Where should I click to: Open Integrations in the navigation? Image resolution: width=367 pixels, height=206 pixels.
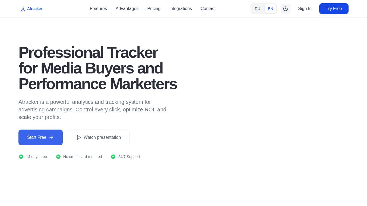(x=181, y=9)
